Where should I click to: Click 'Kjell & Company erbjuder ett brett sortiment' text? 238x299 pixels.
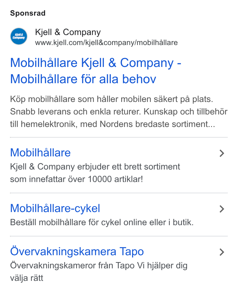click(x=95, y=167)
